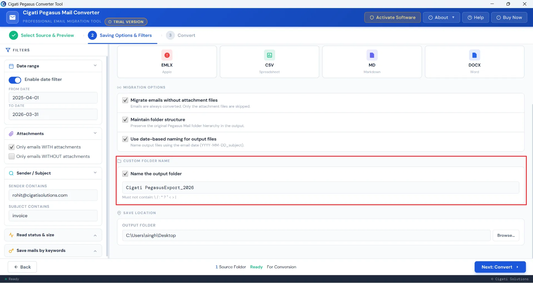Click the Activate Software button
This screenshot has width=533, height=283.
pyautogui.click(x=392, y=17)
